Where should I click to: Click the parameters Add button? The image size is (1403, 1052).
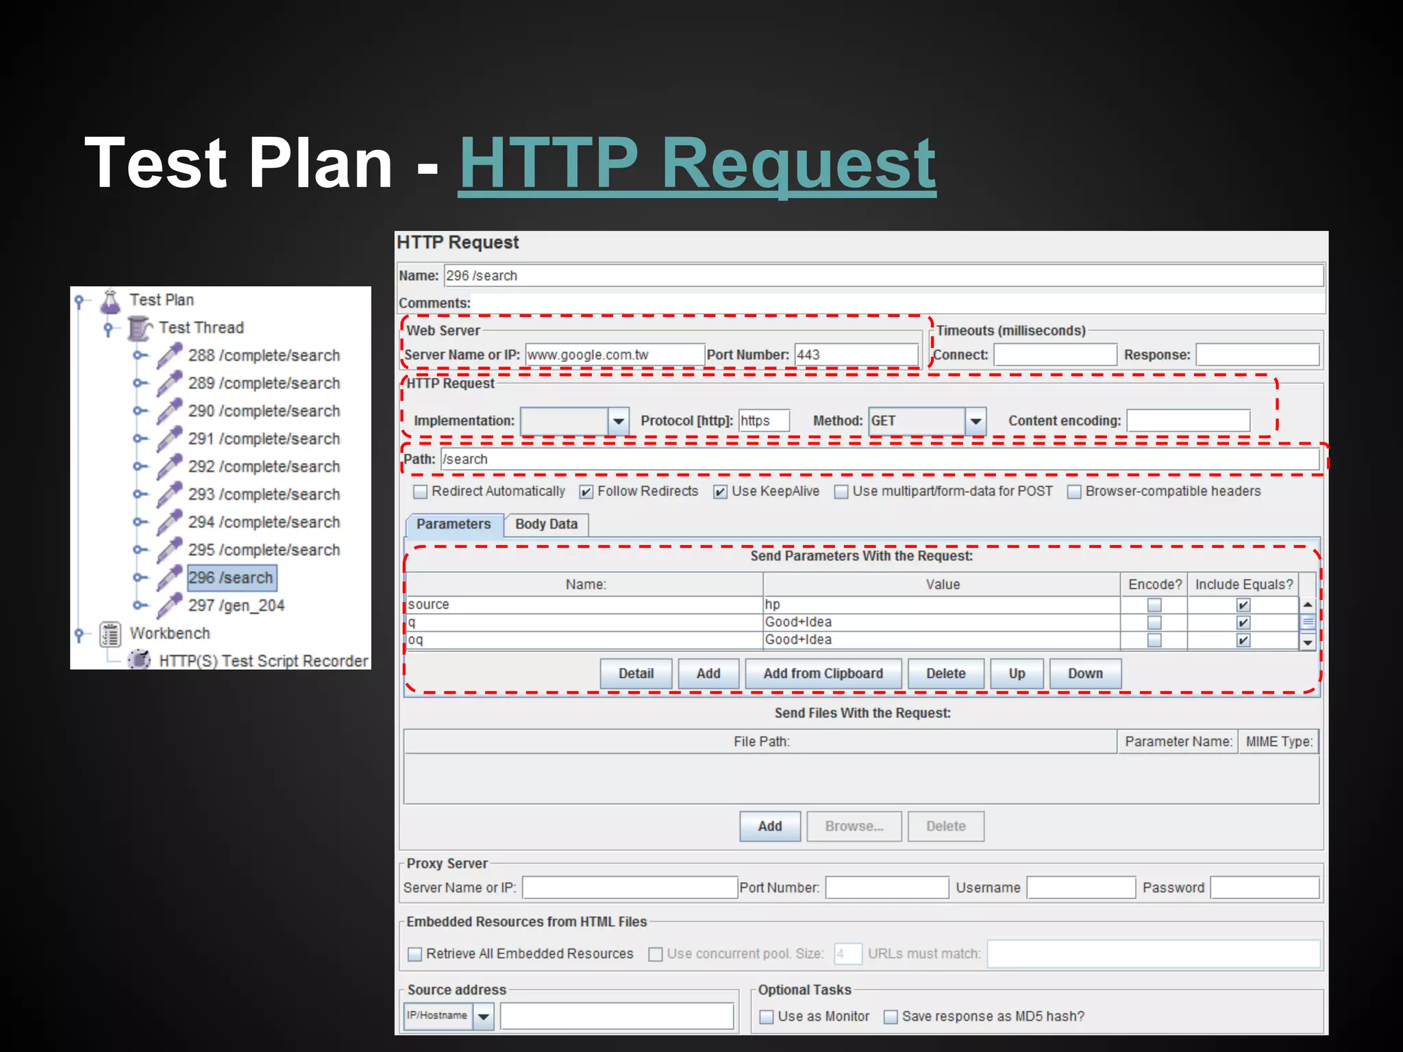point(708,674)
